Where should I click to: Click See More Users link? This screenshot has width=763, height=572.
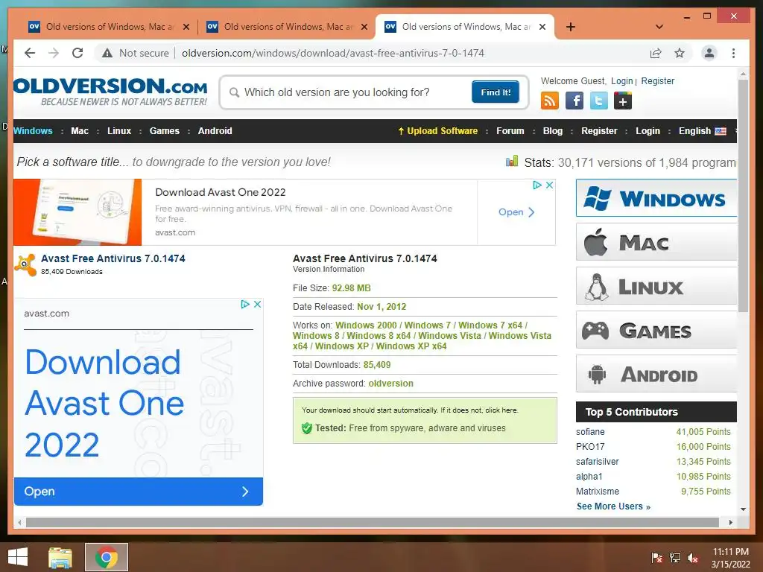613,506
